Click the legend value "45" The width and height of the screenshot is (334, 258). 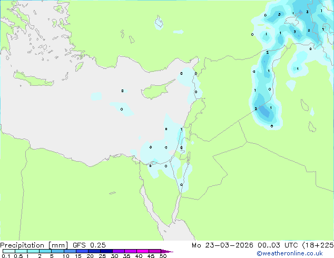coord(151,256)
